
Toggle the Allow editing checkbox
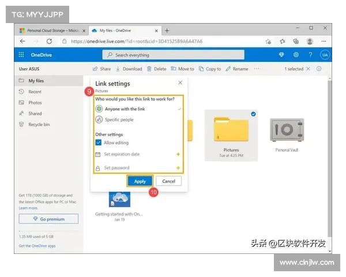[99, 143]
